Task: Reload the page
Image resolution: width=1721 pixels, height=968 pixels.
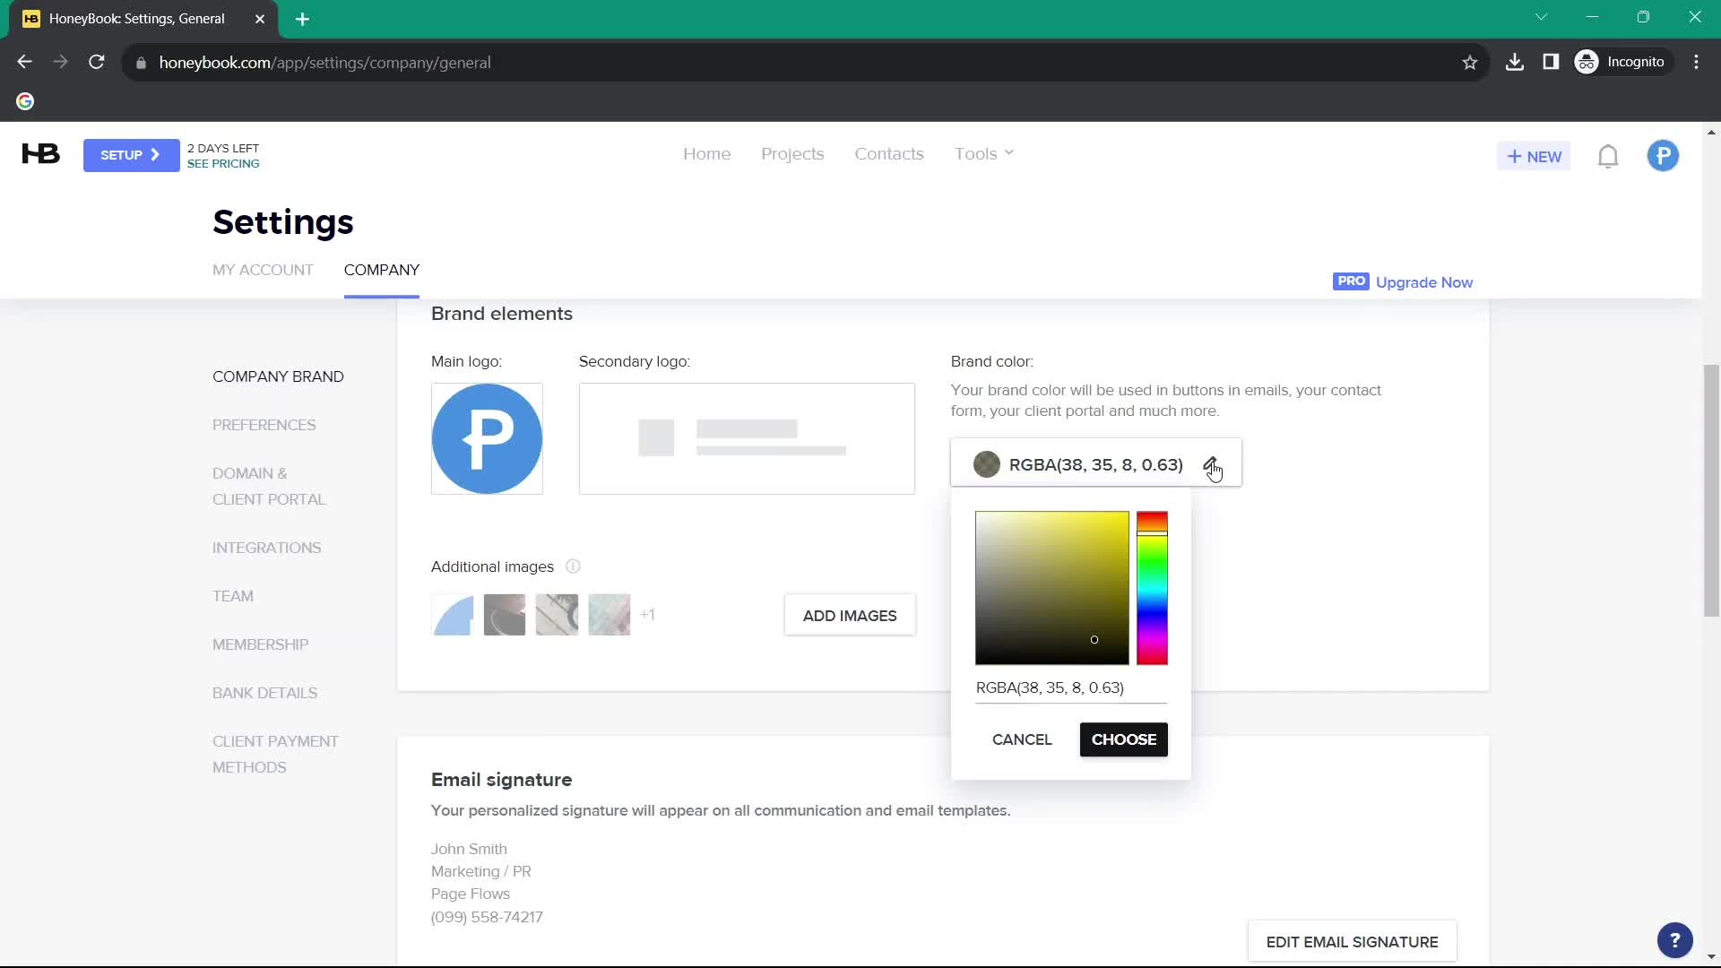Action: (97, 62)
